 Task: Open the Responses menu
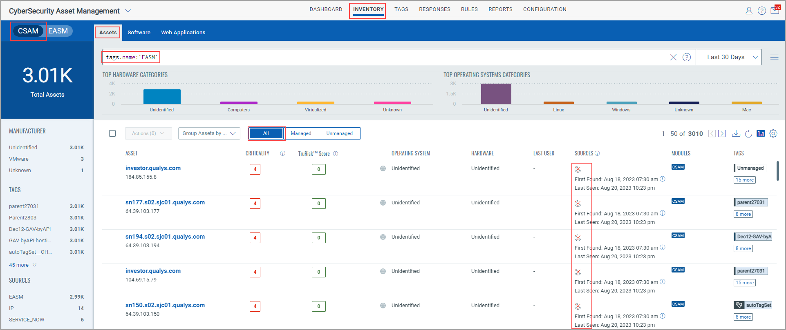pos(434,9)
